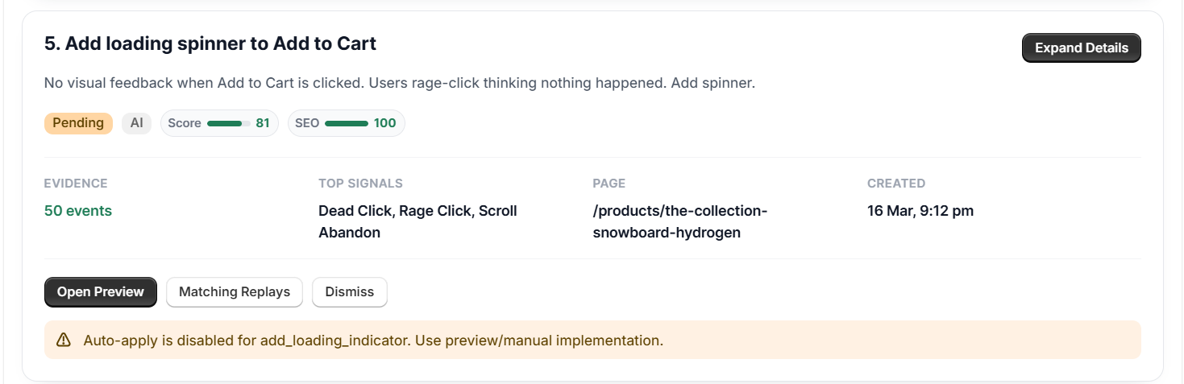This screenshot has height=384, width=1184.
Task: Open Preview of the loading spinner fix
Action: 101,291
